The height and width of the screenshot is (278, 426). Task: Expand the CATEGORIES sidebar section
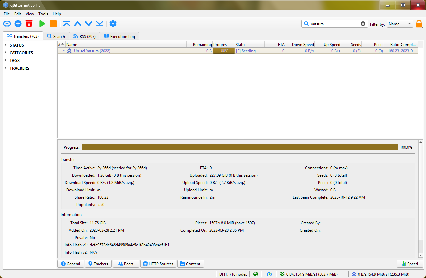5,53
